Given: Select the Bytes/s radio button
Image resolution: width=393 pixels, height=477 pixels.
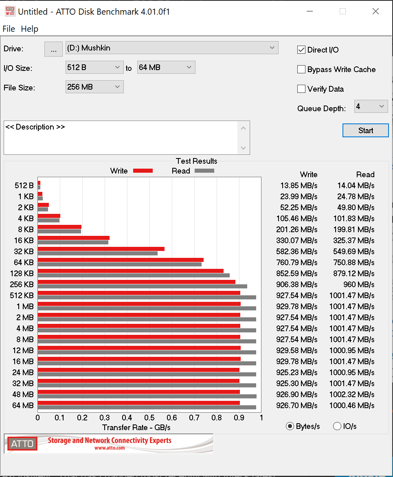Looking at the screenshot, I should point(290,426).
